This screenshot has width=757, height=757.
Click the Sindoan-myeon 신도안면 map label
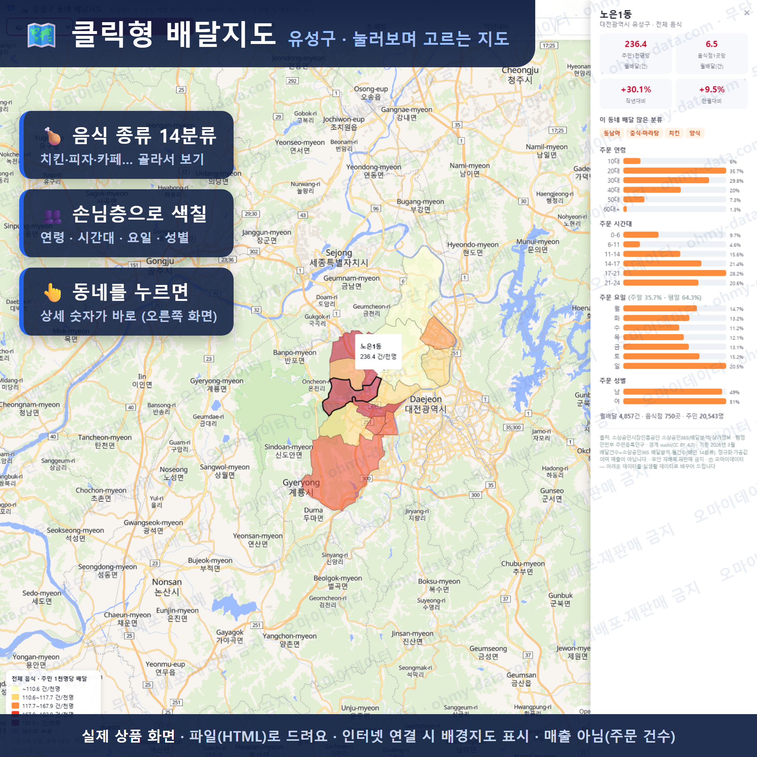(288, 451)
